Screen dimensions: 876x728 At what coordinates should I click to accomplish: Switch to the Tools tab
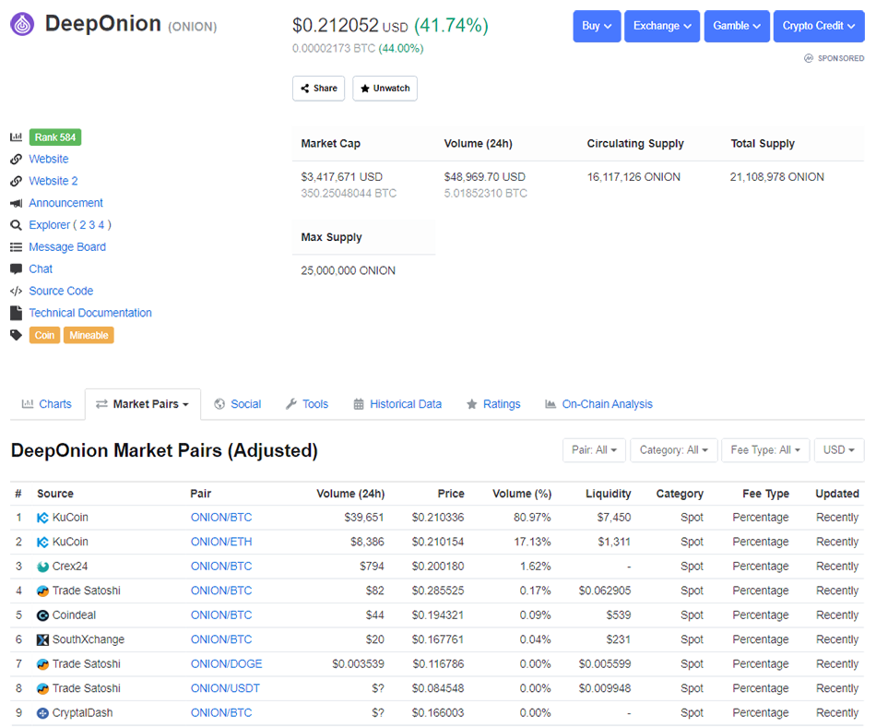pyautogui.click(x=307, y=404)
